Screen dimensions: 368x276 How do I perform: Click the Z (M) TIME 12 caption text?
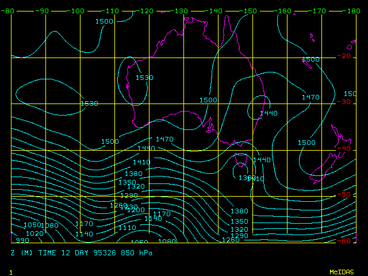pyautogui.click(x=44, y=252)
